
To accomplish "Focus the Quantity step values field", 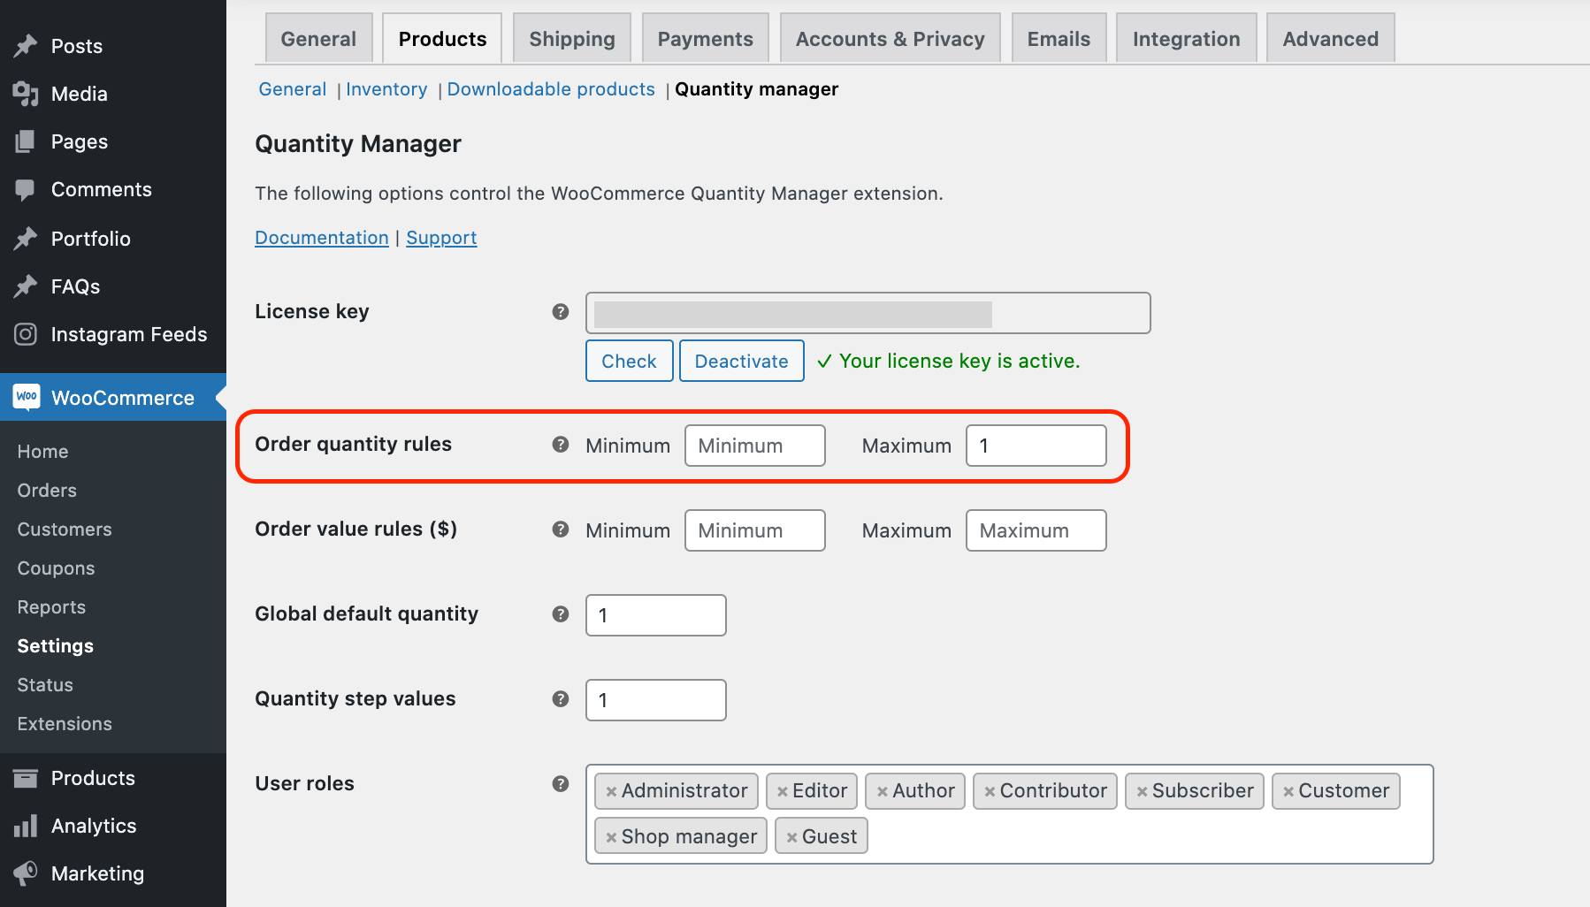I will [x=655, y=700].
